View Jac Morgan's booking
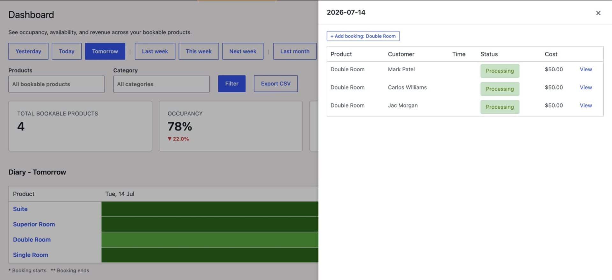612x280 pixels. [x=586, y=105]
